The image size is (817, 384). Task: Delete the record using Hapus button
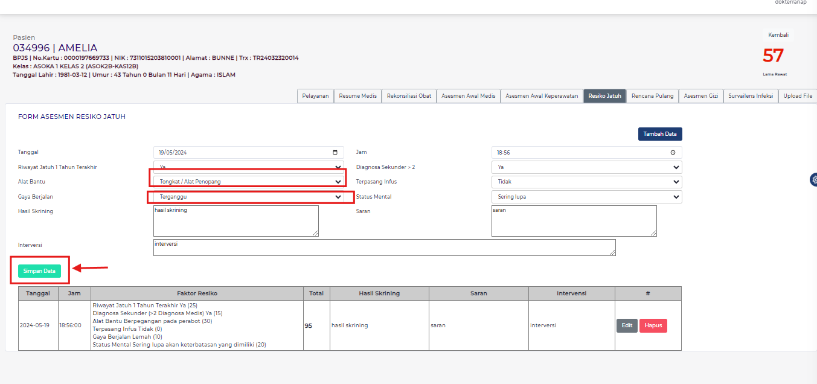(653, 325)
